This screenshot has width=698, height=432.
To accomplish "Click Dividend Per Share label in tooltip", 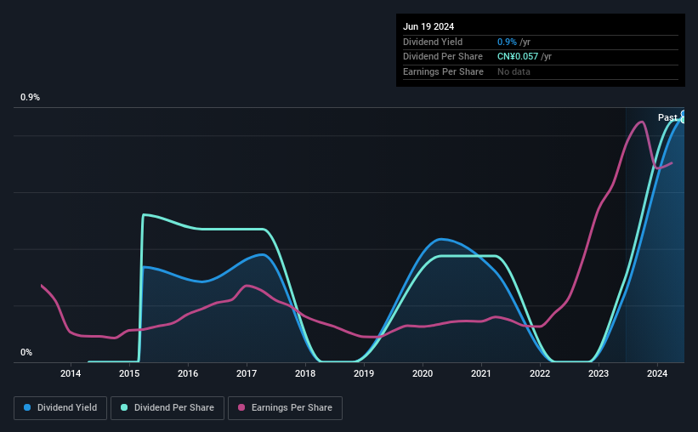I will [x=442, y=57].
